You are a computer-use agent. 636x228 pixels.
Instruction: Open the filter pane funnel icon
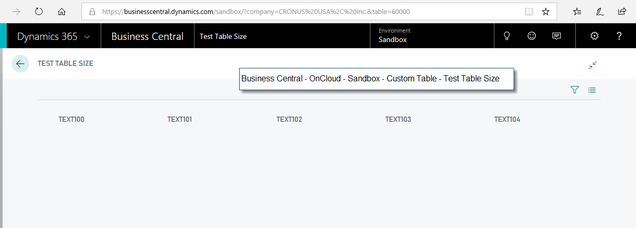575,90
